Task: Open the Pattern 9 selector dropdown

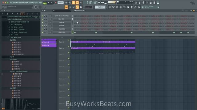Action: (x=100, y=7)
